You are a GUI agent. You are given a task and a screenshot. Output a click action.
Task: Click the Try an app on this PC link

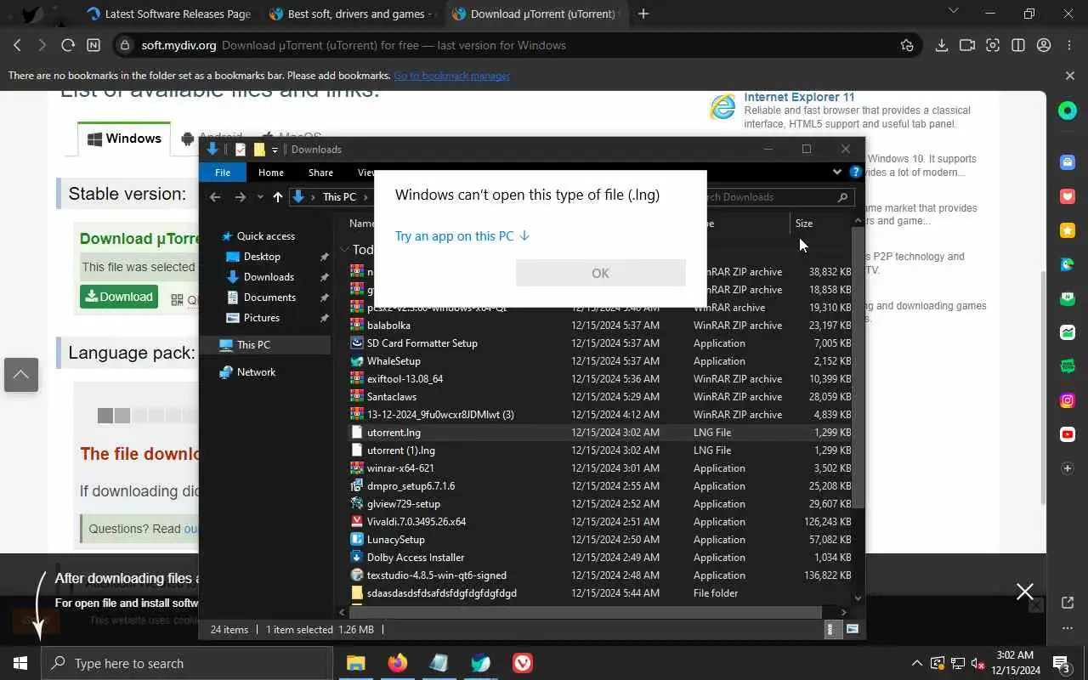pos(462,236)
